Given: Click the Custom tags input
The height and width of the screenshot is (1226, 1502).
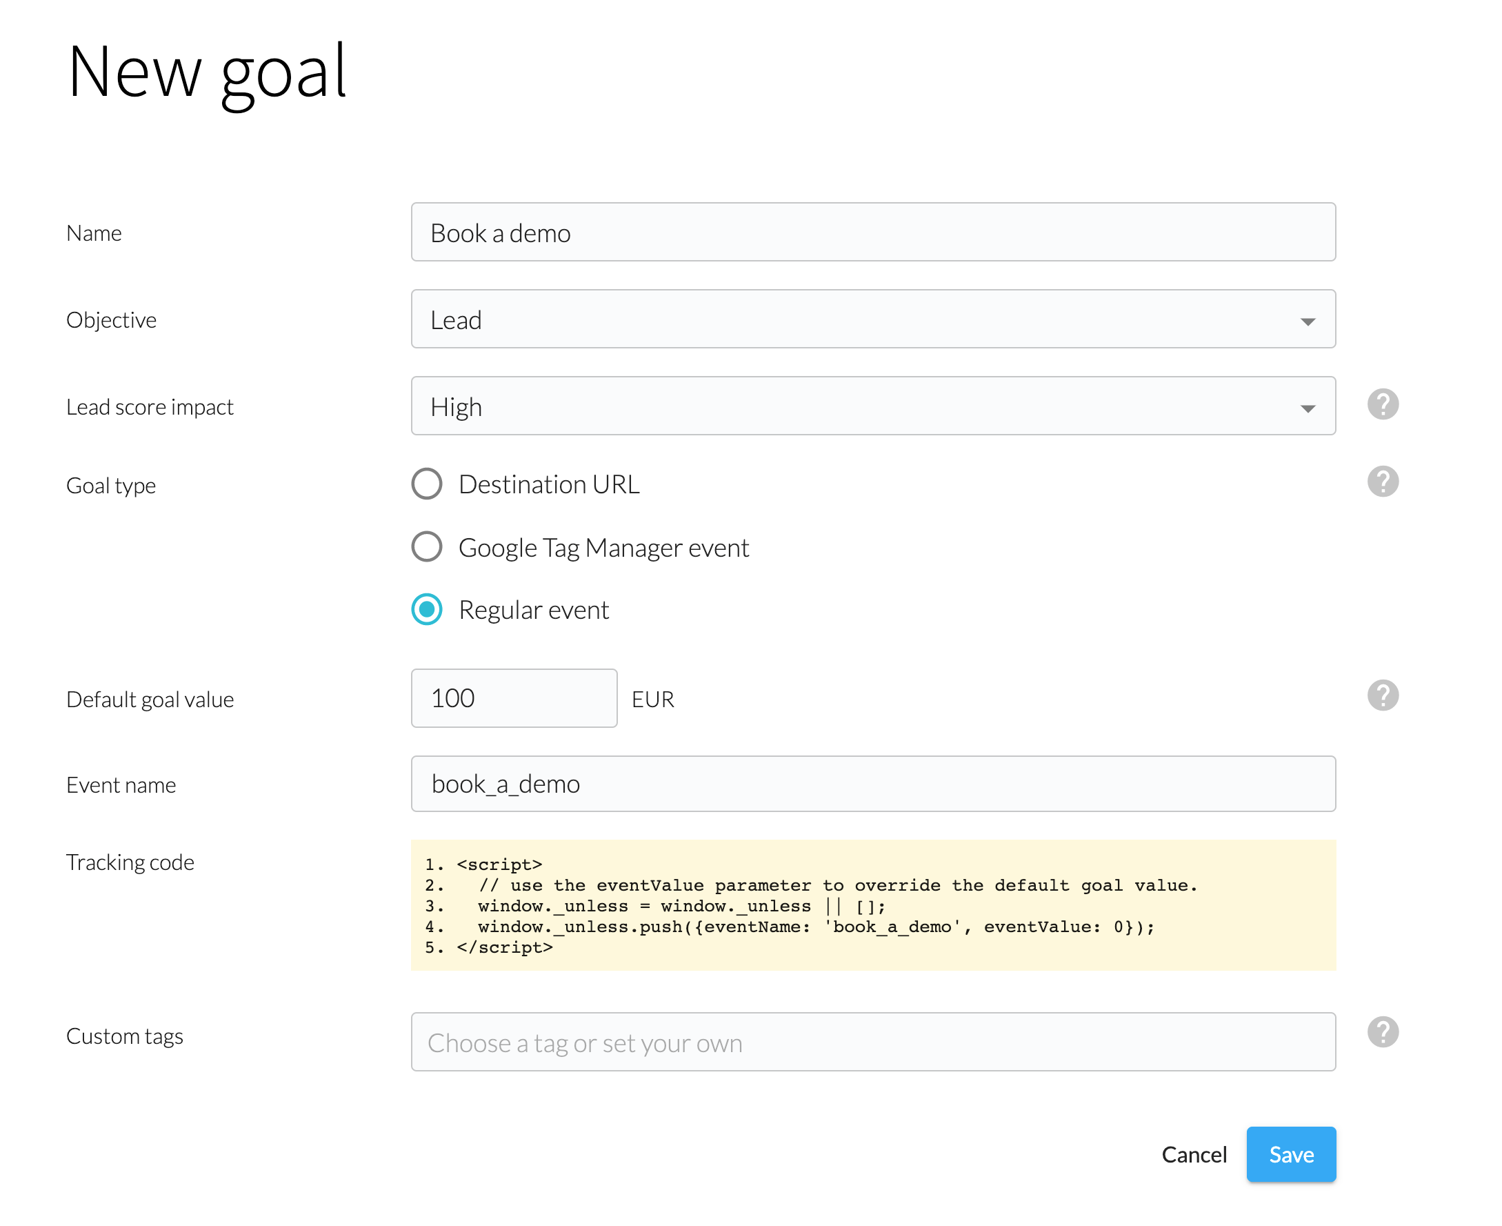Looking at the screenshot, I should point(872,1042).
